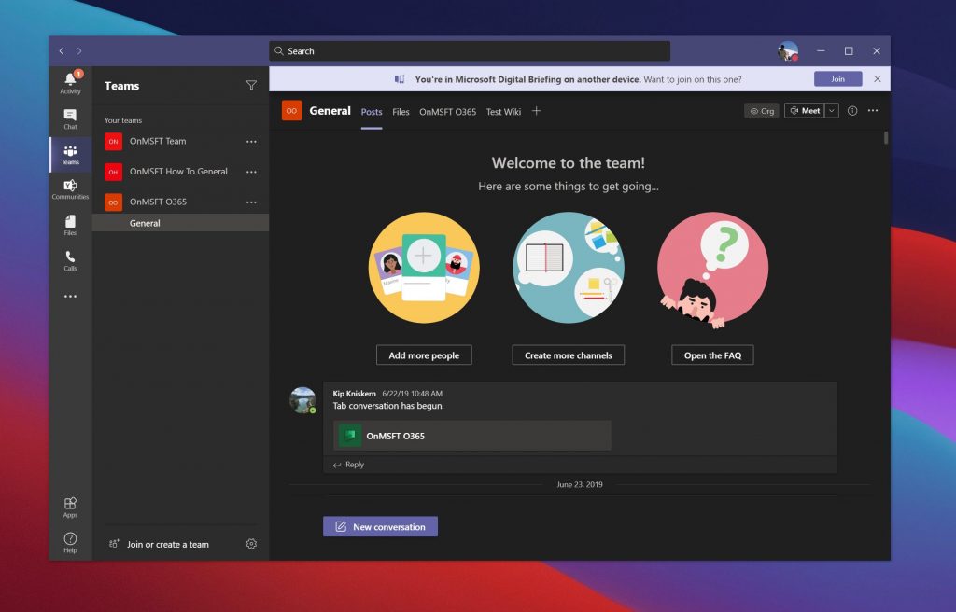Open the Help menu
This screenshot has width=956, height=612.
[x=70, y=543]
